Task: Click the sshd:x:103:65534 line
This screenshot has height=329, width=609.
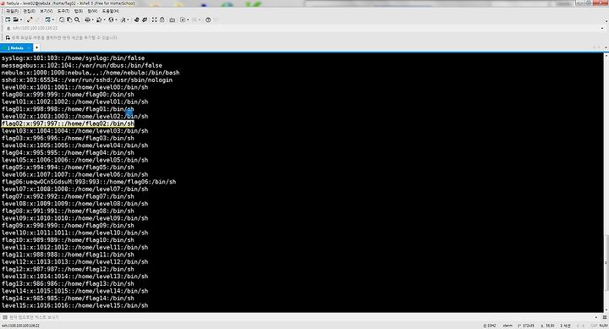Action: [87, 80]
